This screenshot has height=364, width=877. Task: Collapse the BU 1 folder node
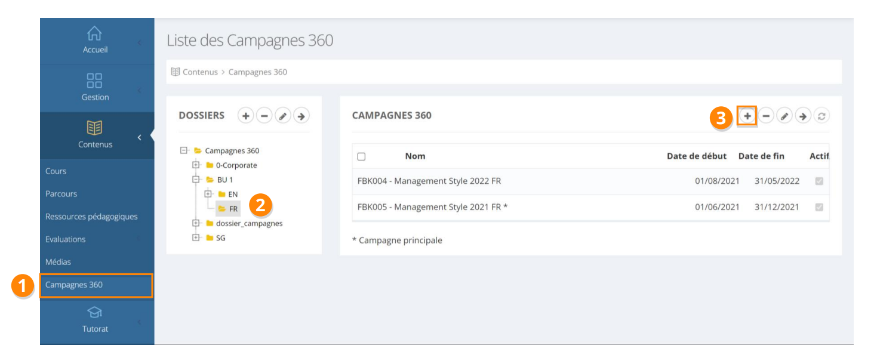click(x=196, y=180)
